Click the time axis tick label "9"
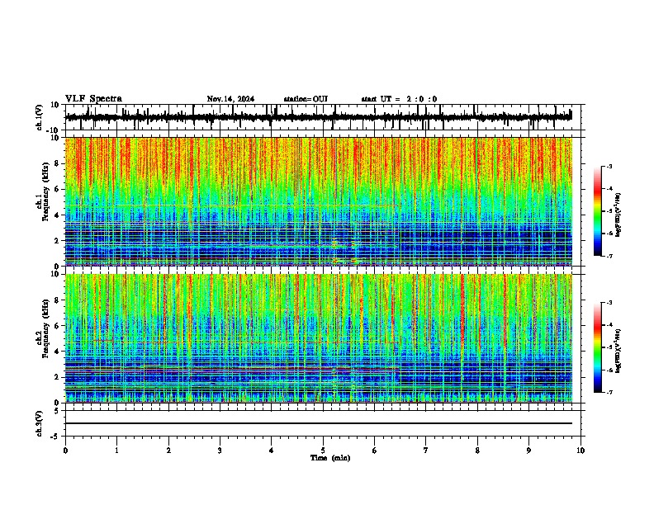The image size is (654, 505). (x=528, y=451)
